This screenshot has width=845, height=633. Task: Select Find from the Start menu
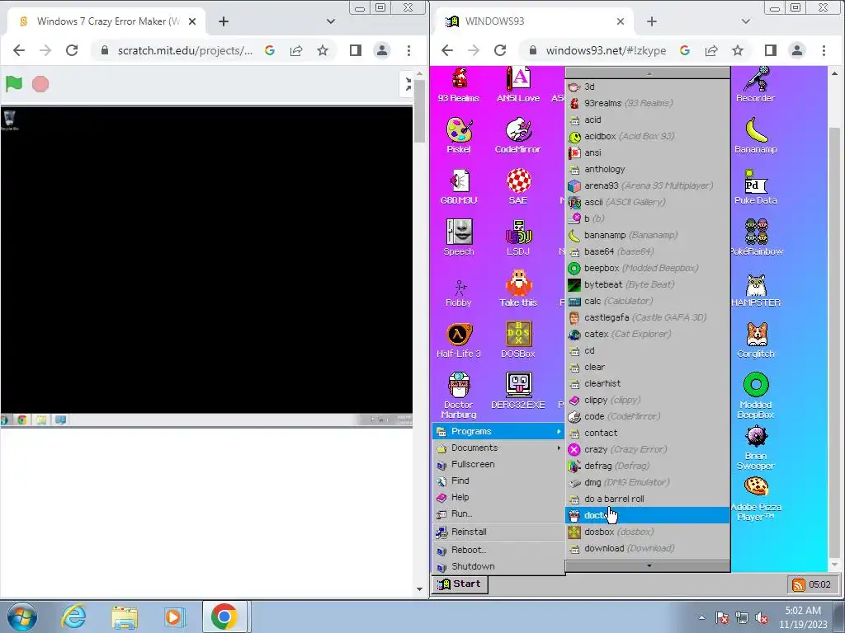click(x=498, y=481)
